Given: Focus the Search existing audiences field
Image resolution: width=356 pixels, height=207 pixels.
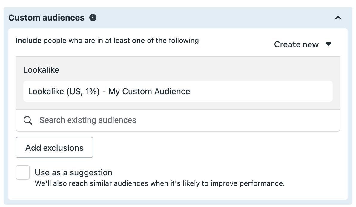Looking at the screenshot, I should [x=178, y=121].
